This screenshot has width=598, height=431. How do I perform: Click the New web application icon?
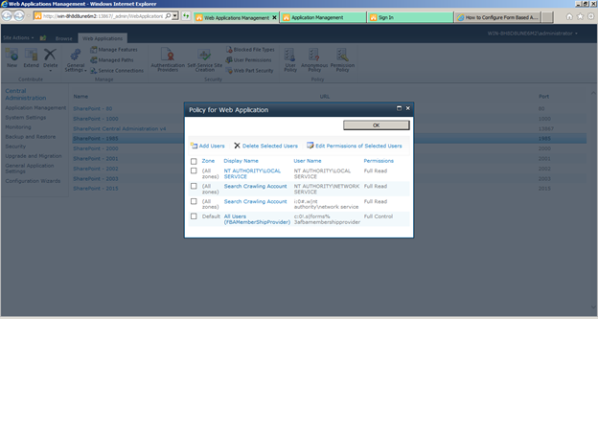click(x=11, y=57)
